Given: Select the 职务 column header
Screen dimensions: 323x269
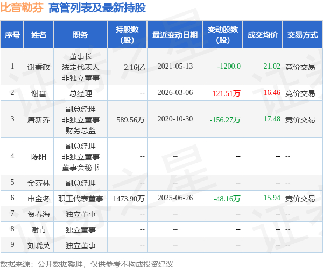Looking at the screenshot, I should coord(80,35).
